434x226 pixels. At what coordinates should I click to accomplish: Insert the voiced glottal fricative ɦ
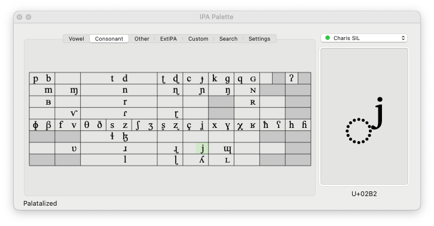point(304,125)
